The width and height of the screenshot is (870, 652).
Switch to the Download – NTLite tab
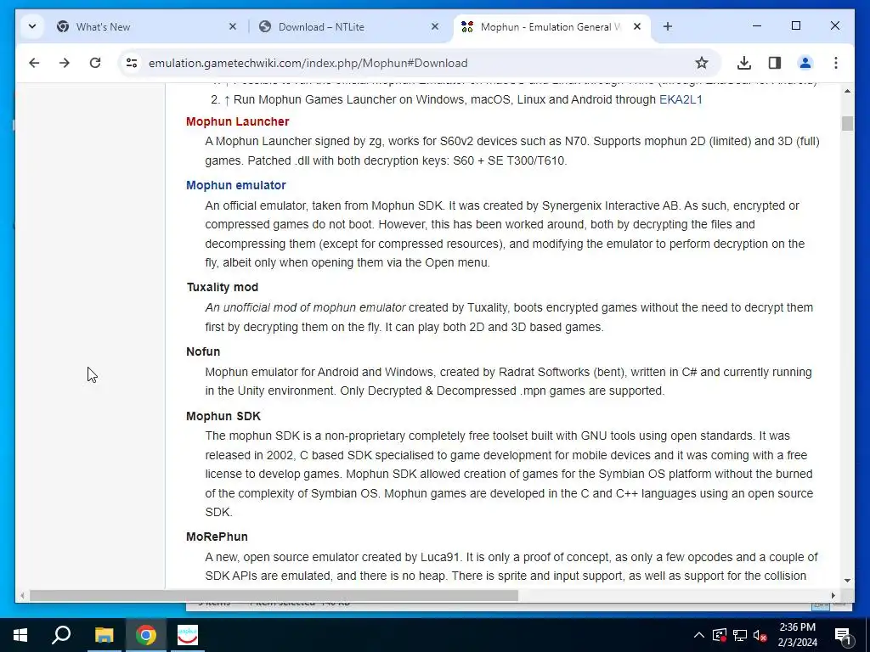(349, 26)
